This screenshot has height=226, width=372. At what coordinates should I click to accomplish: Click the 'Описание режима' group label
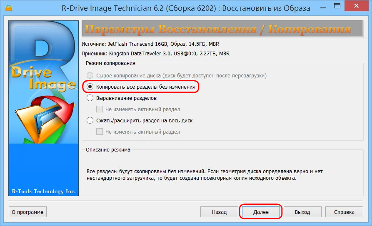tap(108, 150)
